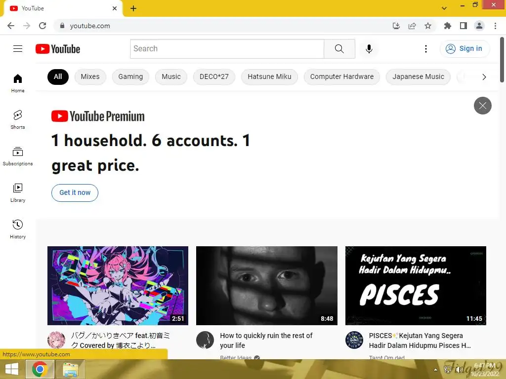Click Get it now for Premium
The width and height of the screenshot is (506, 379).
[75, 193]
